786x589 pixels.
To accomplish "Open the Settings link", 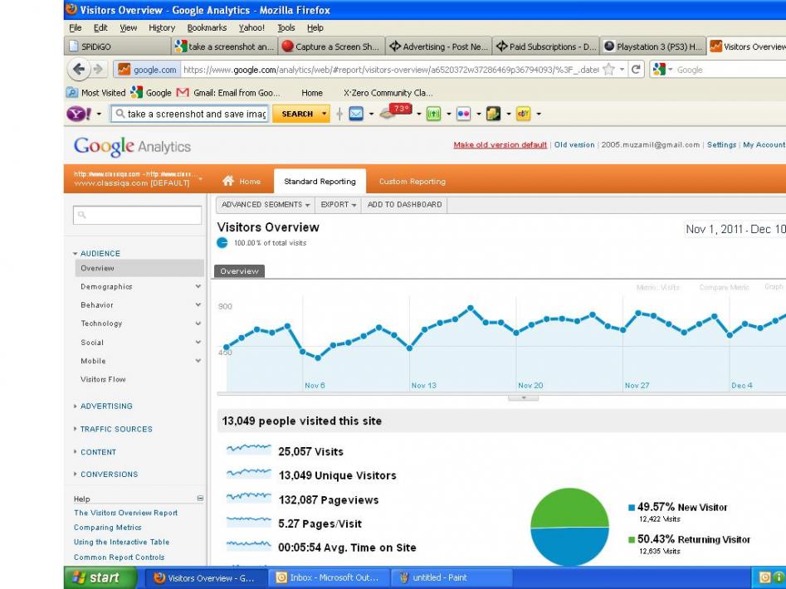I will (721, 144).
